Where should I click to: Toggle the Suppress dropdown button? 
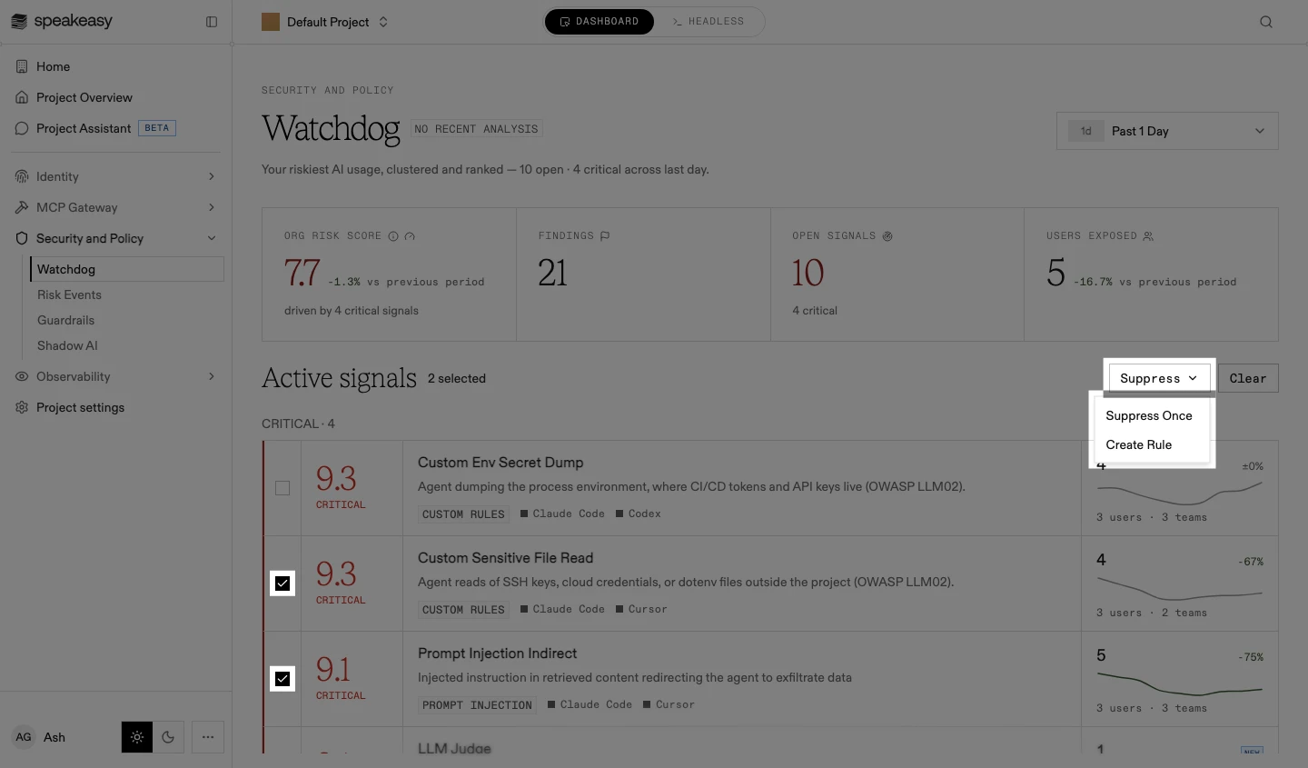1159,378
